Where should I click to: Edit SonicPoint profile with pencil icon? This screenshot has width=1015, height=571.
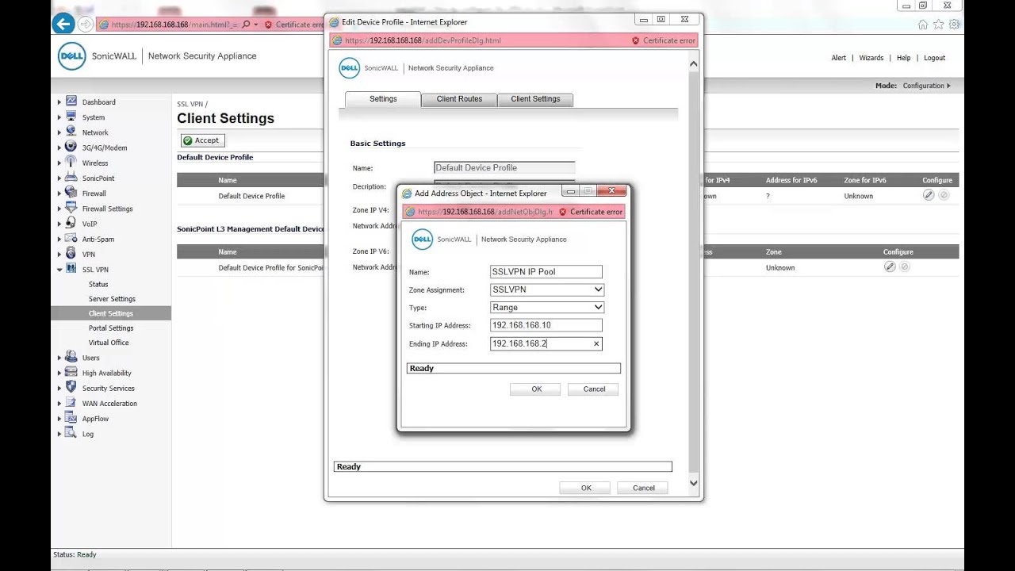pos(890,267)
